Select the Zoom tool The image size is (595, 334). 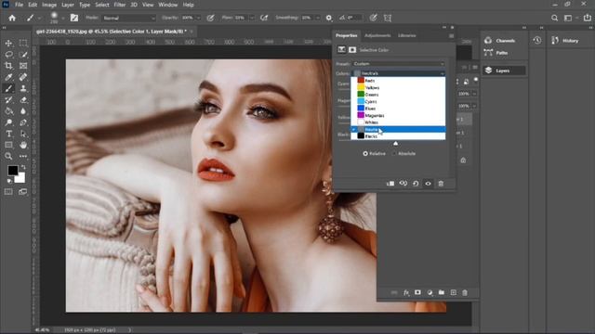pos(8,156)
